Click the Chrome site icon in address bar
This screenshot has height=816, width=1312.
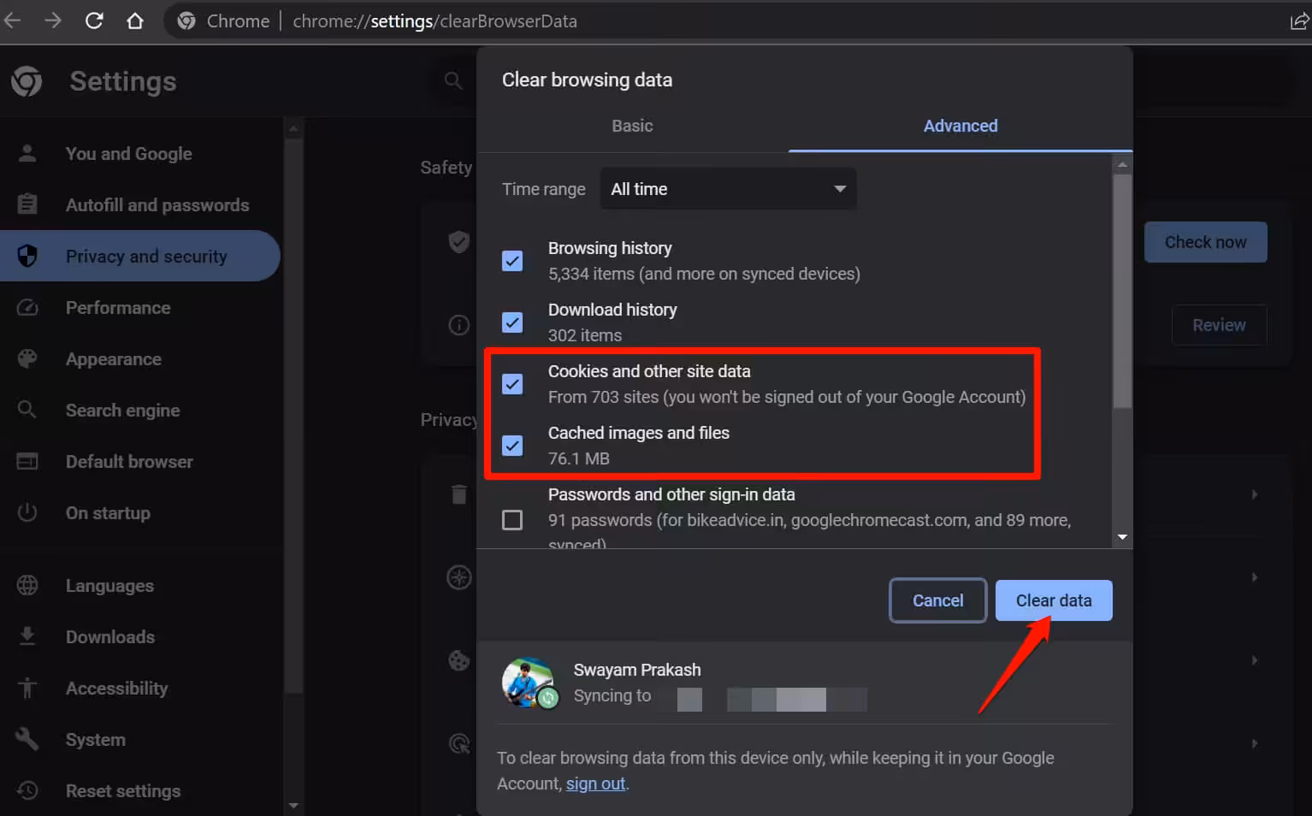(186, 21)
